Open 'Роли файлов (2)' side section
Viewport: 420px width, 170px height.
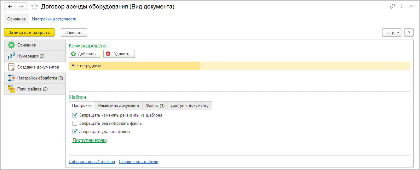click(x=35, y=89)
